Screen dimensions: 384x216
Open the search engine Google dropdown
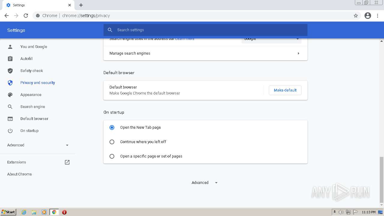pos(271,39)
